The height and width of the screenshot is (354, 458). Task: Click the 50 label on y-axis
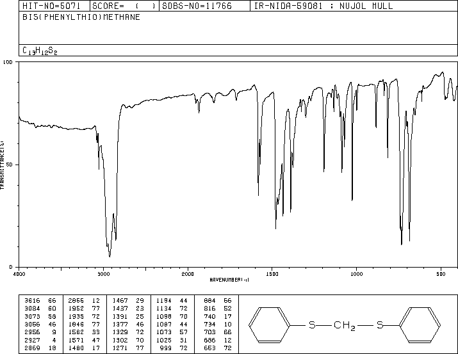9,165
